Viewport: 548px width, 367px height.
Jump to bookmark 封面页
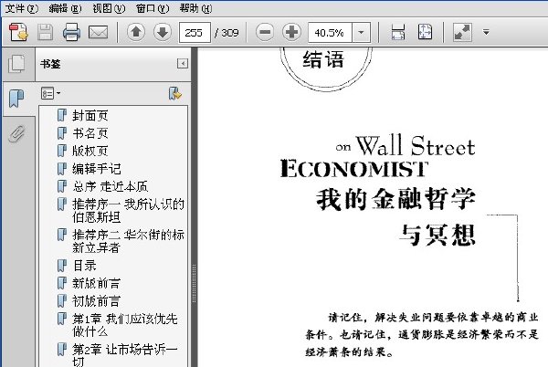(90, 116)
